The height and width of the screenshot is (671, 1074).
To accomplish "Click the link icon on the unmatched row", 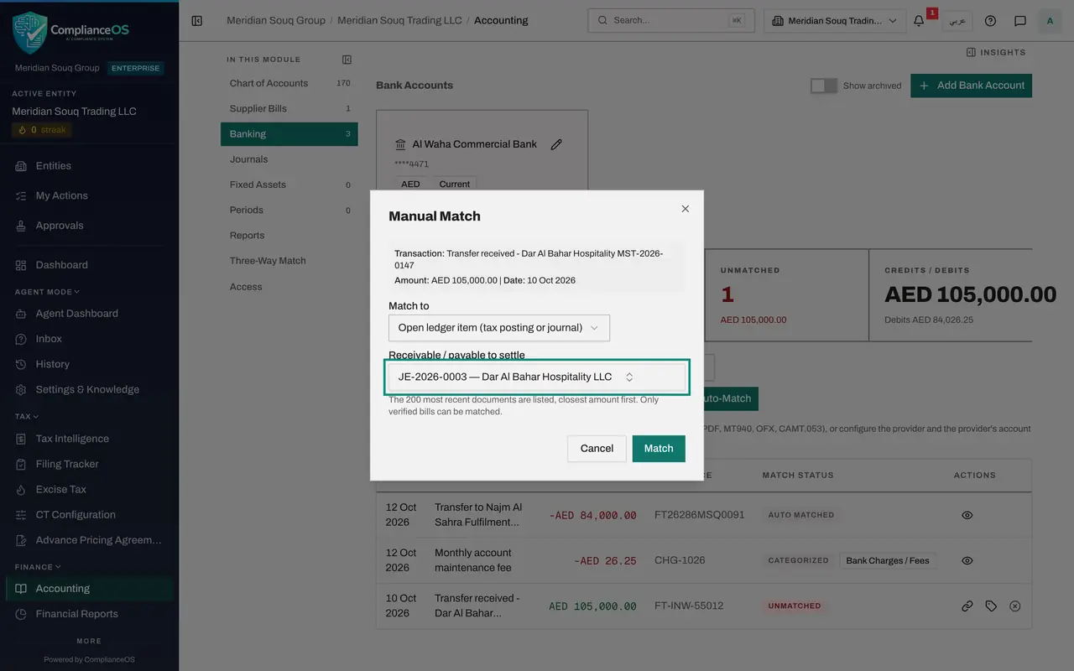I will click(x=967, y=606).
